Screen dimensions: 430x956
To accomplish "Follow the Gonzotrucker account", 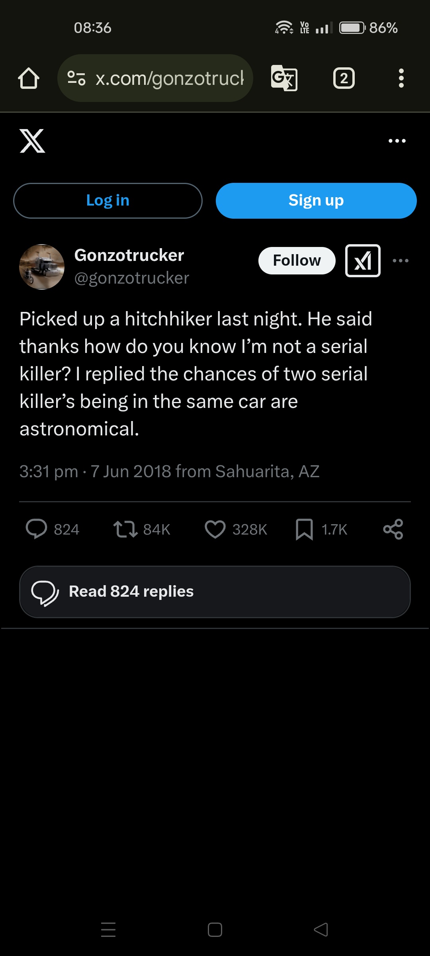I will pyautogui.click(x=297, y=261).
